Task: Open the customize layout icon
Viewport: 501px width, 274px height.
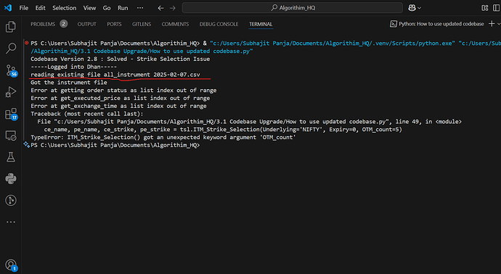Action: click(485, 8)
